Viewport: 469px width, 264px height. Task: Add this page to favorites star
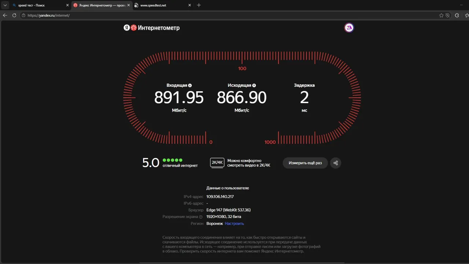pos(441,15)
